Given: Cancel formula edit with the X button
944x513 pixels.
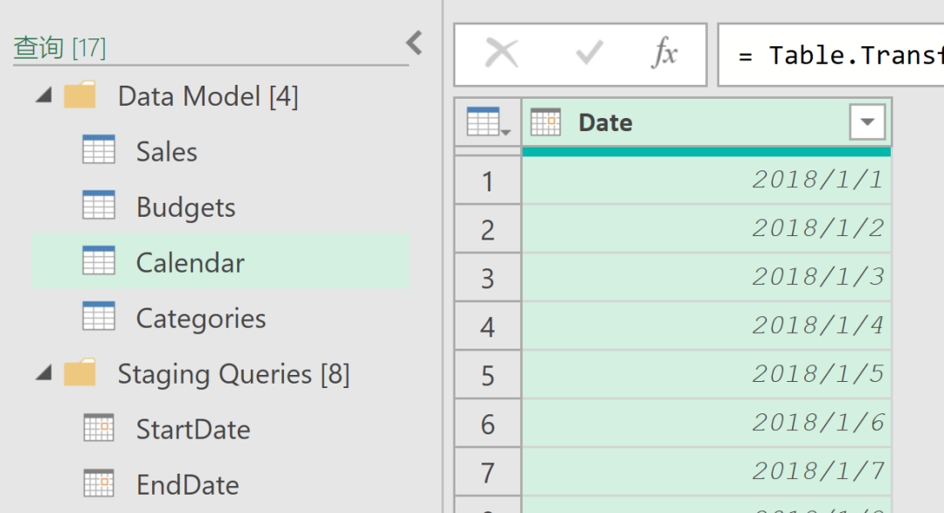Looking at the screenshot, I should (502, 54).
